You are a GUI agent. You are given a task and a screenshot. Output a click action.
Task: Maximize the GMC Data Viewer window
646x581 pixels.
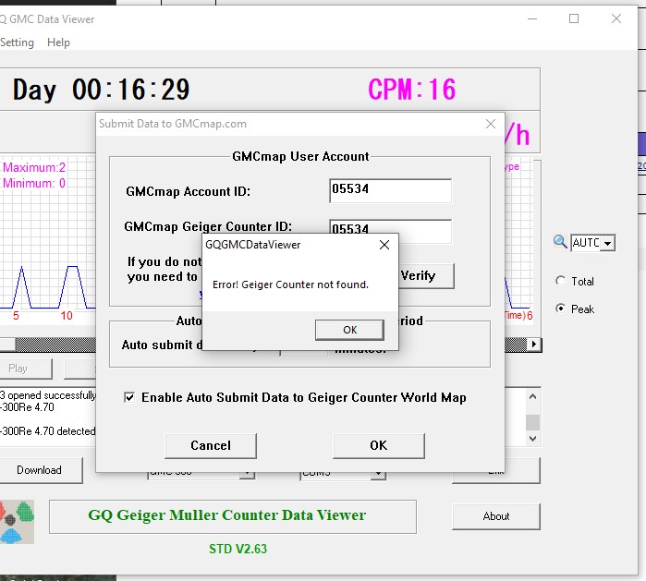574,18
